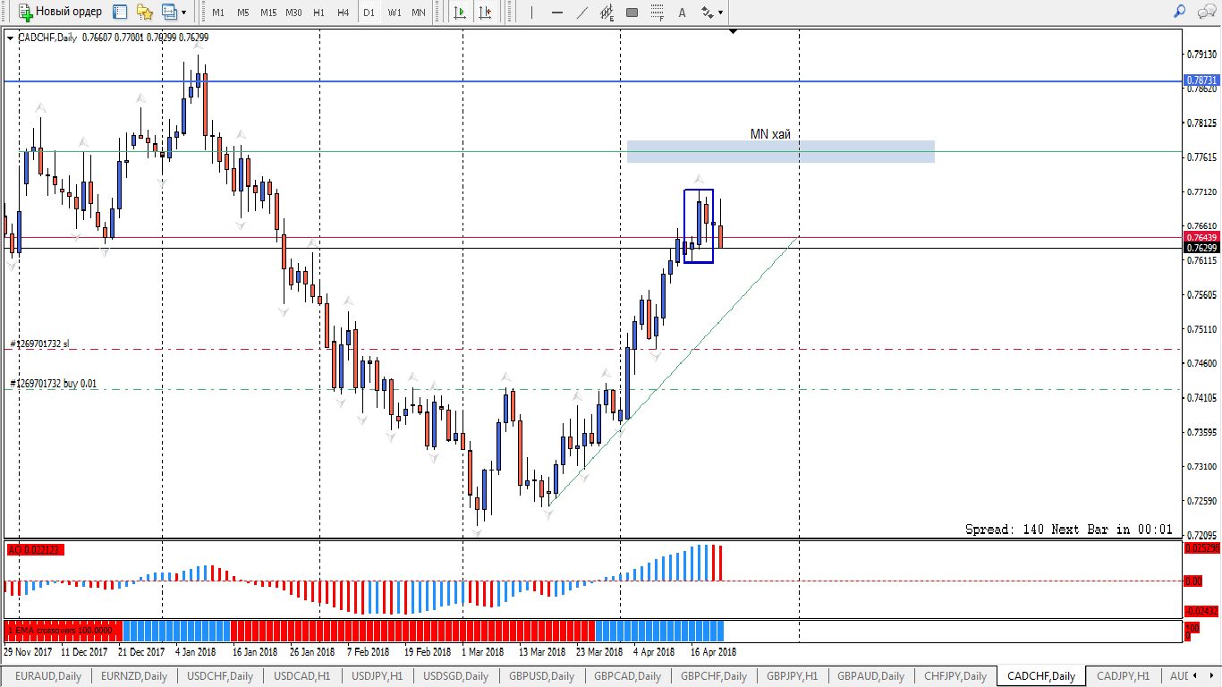Click the chart shift triangle marker
The image size is (1222, 687).
click(x=733, y=32)
